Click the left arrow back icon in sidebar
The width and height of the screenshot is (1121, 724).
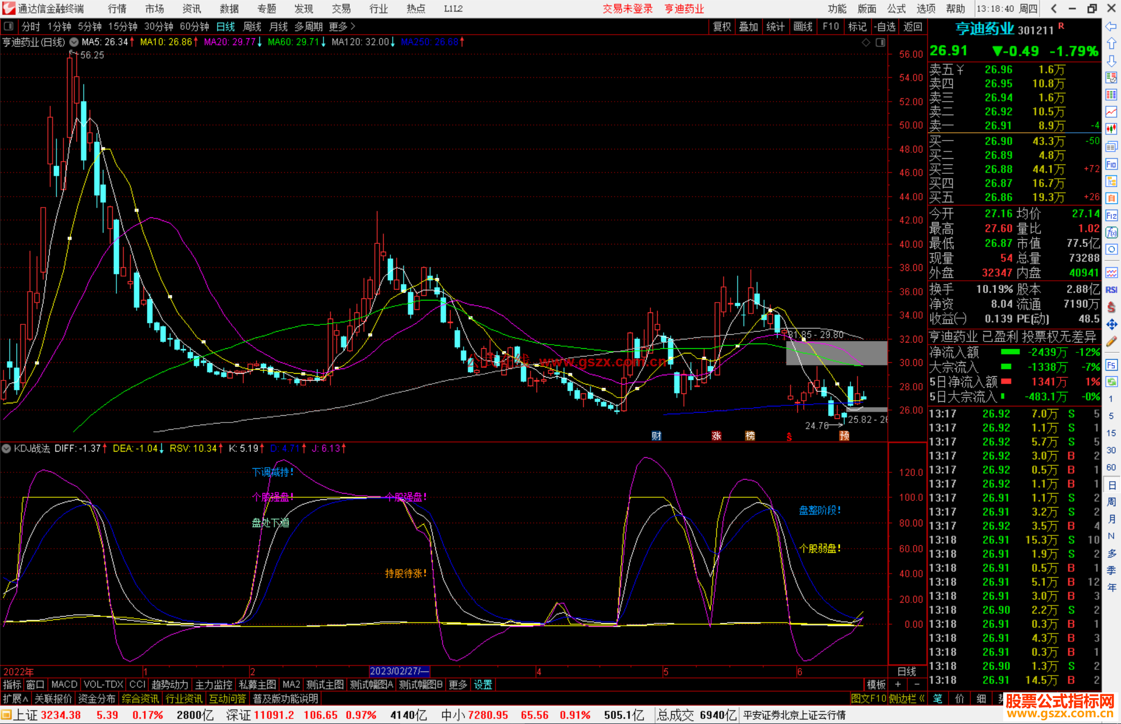[1111, 26]
